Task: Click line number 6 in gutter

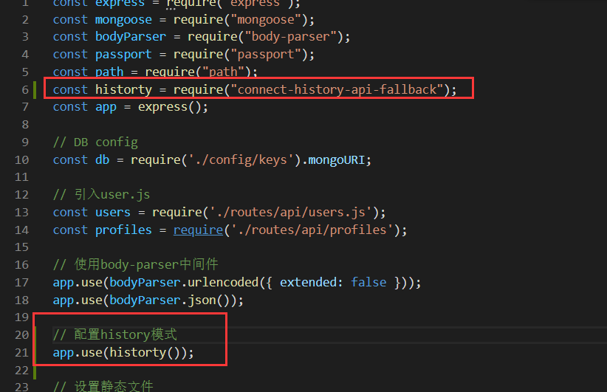Action: 25,89
